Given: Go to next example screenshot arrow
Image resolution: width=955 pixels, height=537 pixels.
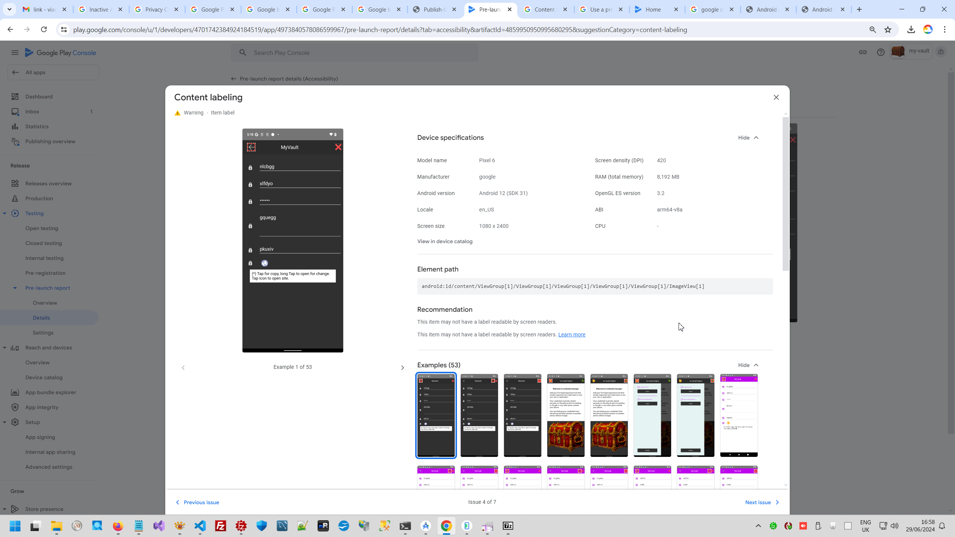Looking at the screenshot, I should 402,368.
